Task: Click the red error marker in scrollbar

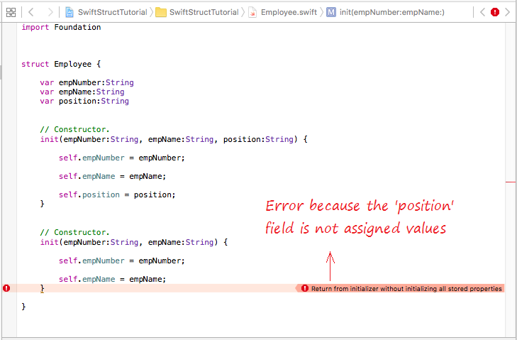Action: tap(511, 182)
